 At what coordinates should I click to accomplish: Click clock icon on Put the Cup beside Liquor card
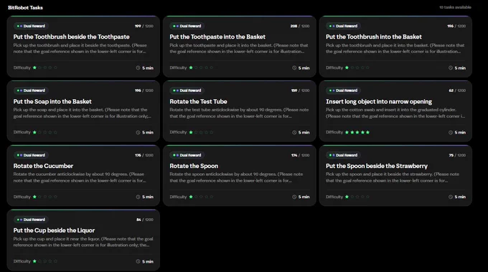138,261
